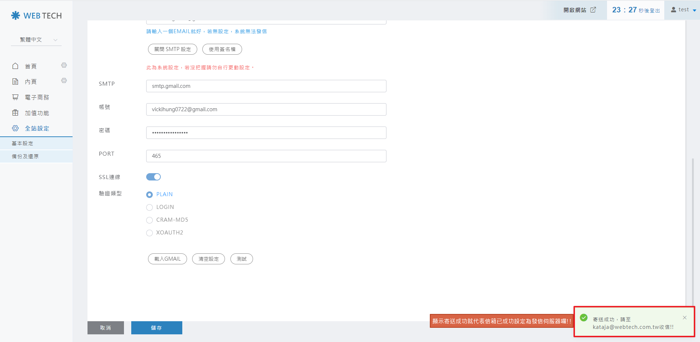Open settings gear next to 內頁
The height and width of the screenshot is (342, 700).
click(x=64, y=81)
